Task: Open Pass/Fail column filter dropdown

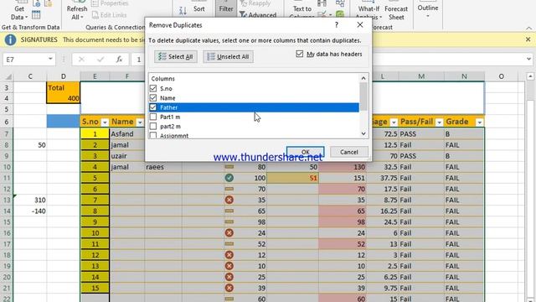Action: click(x=439, y=122)
